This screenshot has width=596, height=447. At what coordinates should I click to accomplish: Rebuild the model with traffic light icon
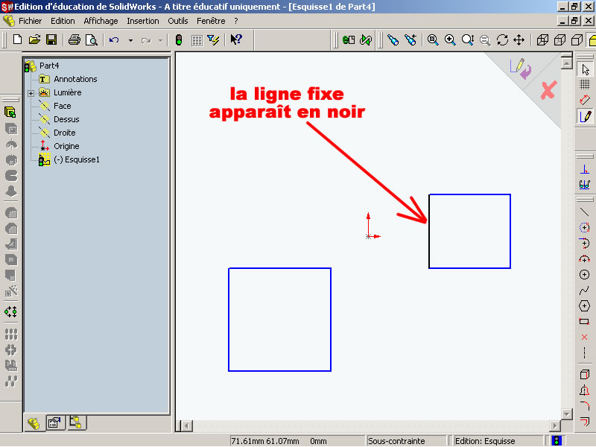(x=179, y=39)
